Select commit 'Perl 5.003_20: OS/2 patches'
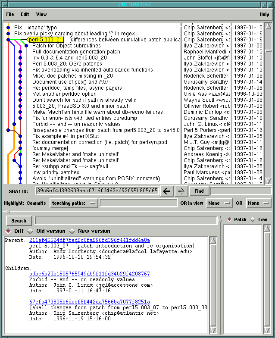The height and width of the screenshot is (338, 275). (x=67, y=64)
